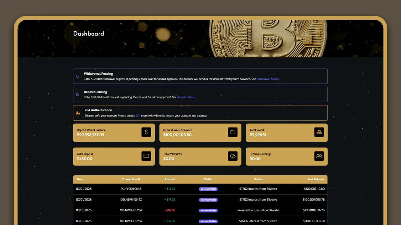Click the Transaction ID column header
The image size is (401, 225).
(131, 179)
